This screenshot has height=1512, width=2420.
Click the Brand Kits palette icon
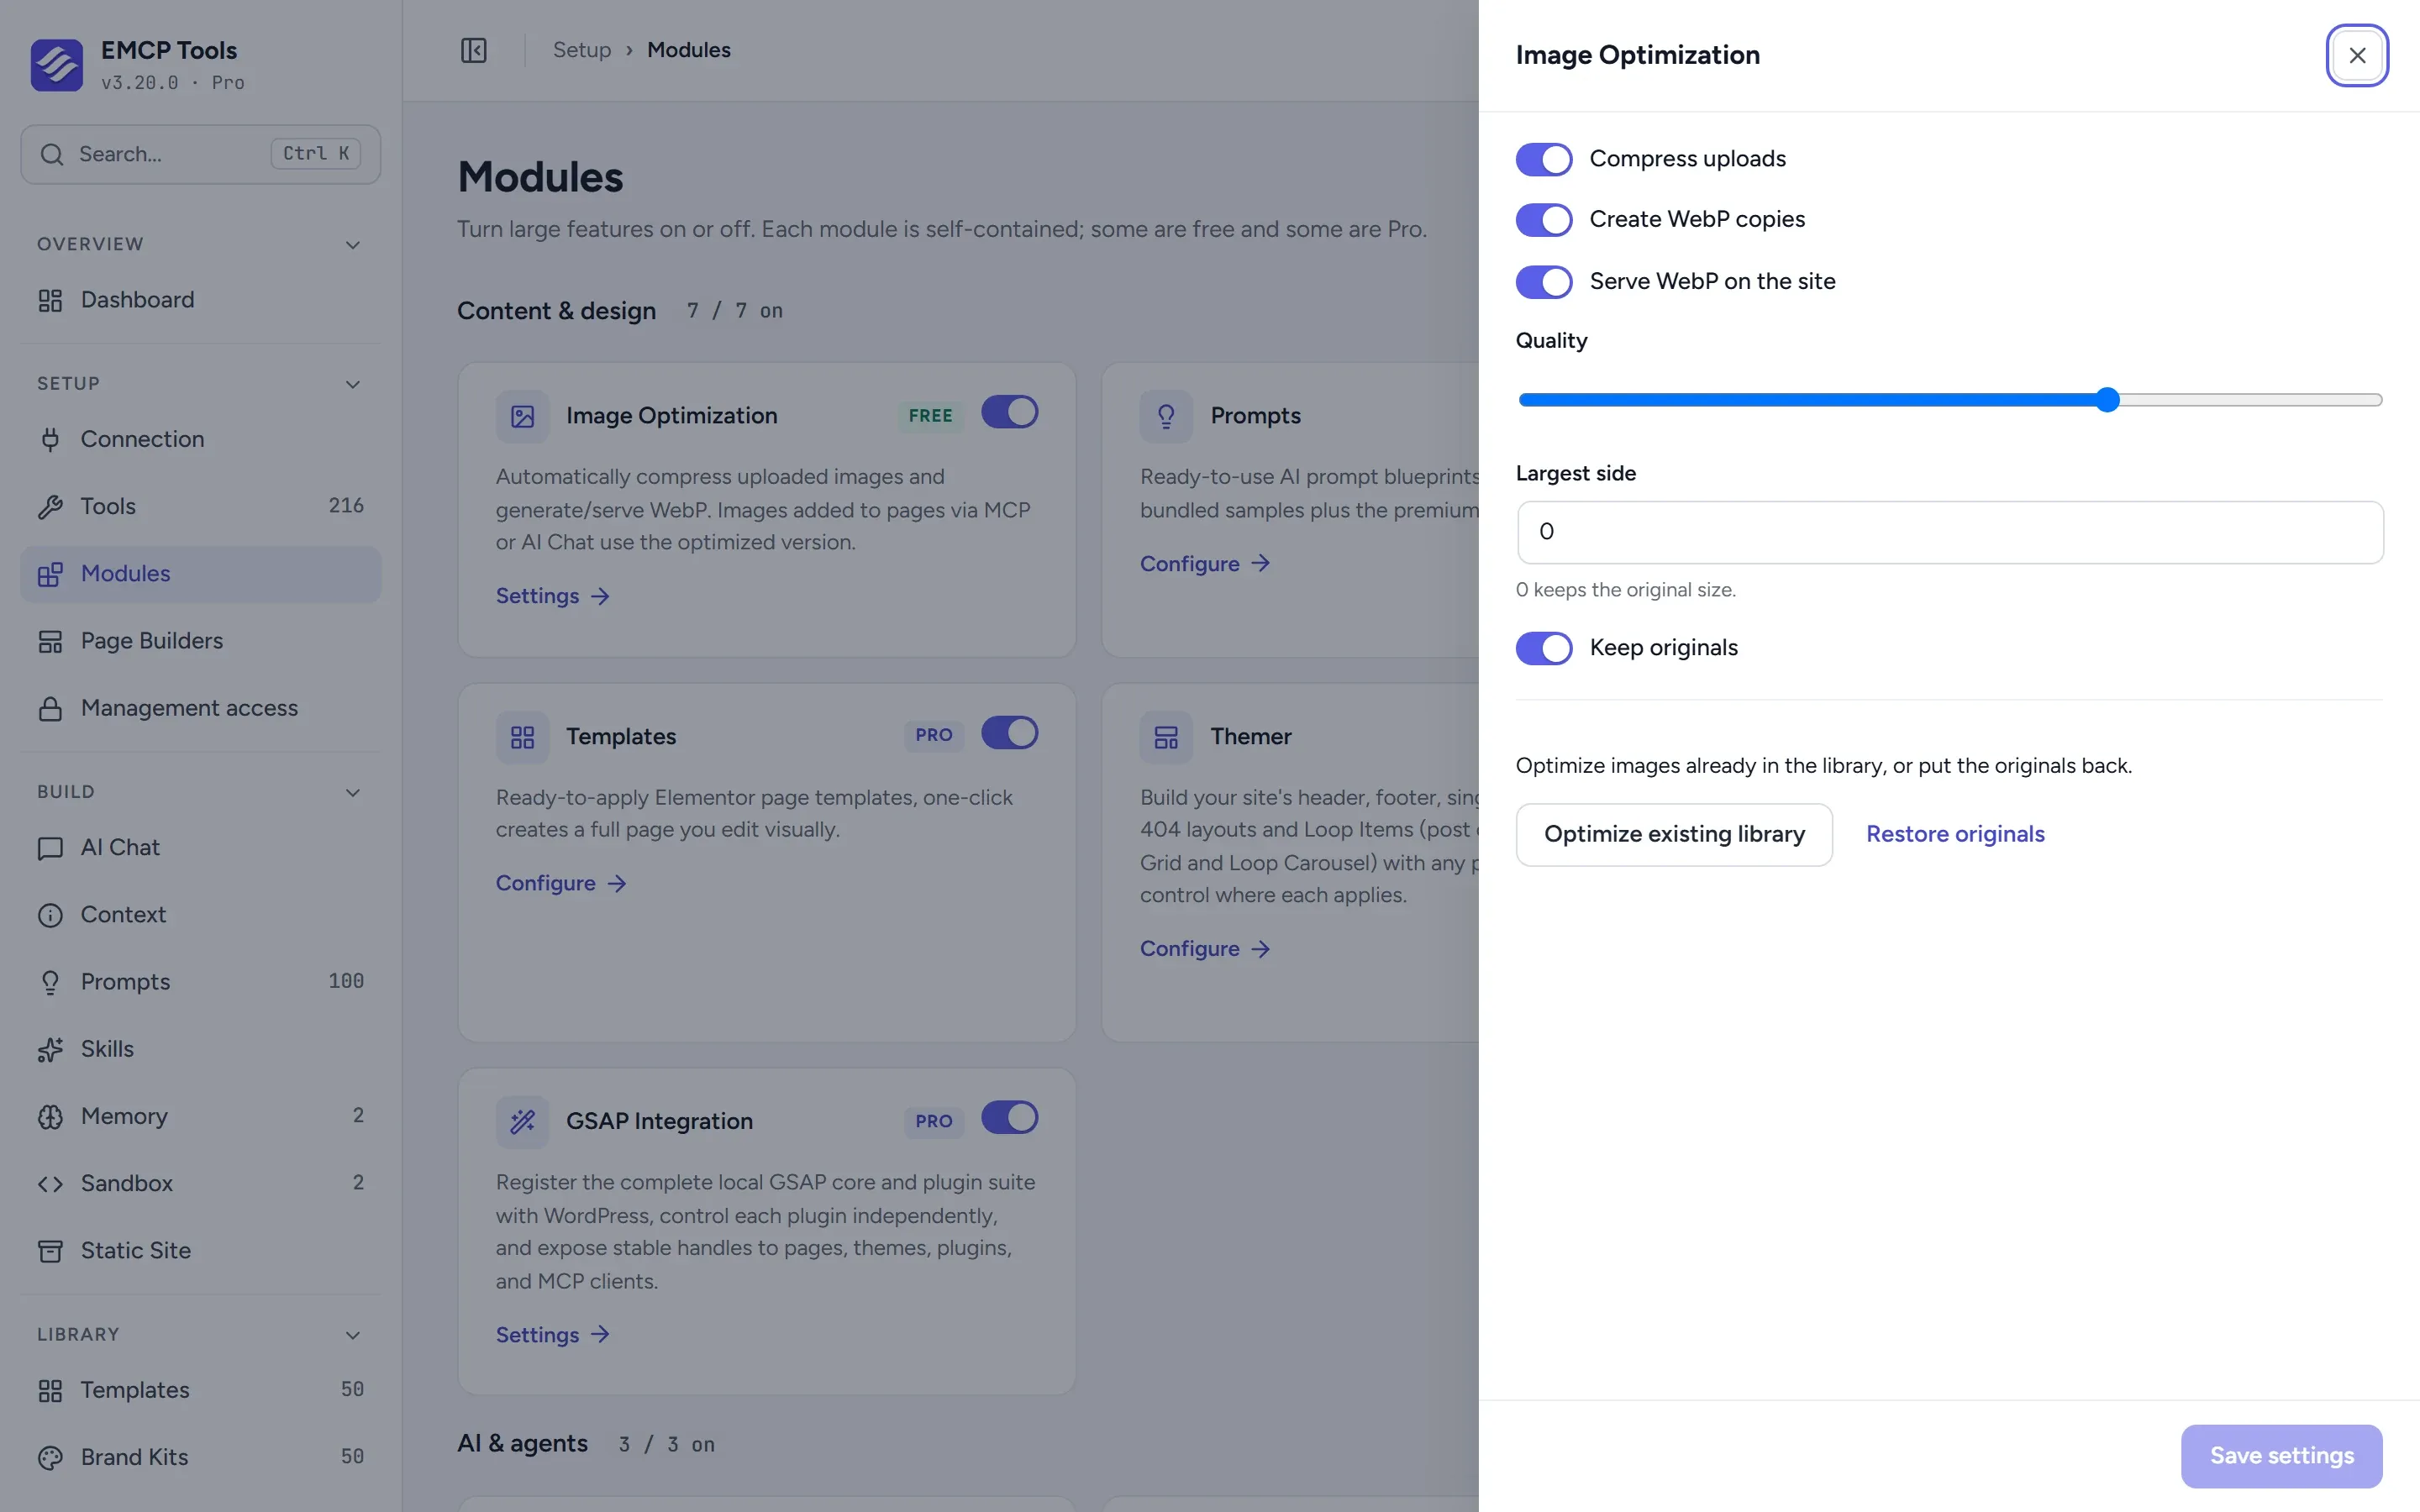pos(50,1457)
